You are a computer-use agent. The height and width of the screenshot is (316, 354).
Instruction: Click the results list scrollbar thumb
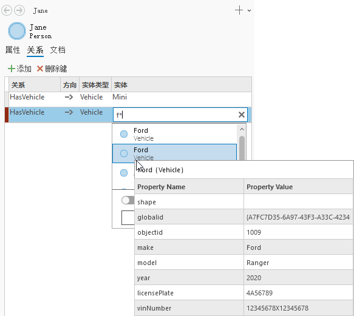tap(242, 148)
